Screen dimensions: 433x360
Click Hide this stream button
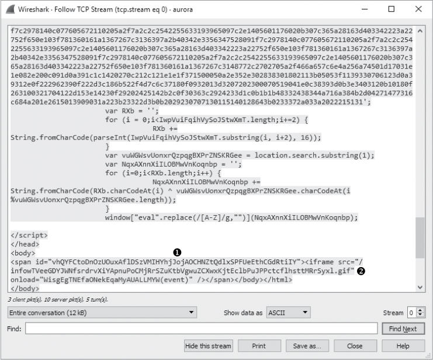pos(208,345)
